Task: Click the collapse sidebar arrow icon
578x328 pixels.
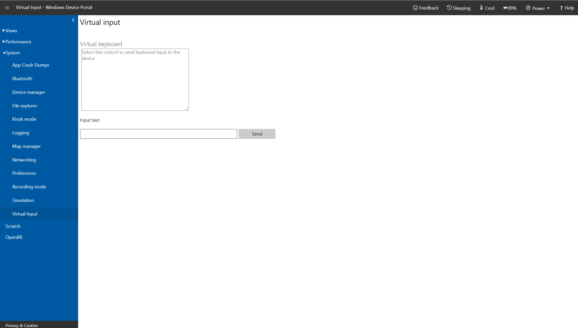Action: (74, 20)
